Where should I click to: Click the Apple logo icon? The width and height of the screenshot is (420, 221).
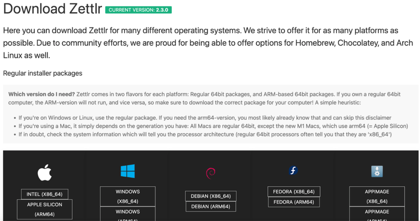(45, 173)
